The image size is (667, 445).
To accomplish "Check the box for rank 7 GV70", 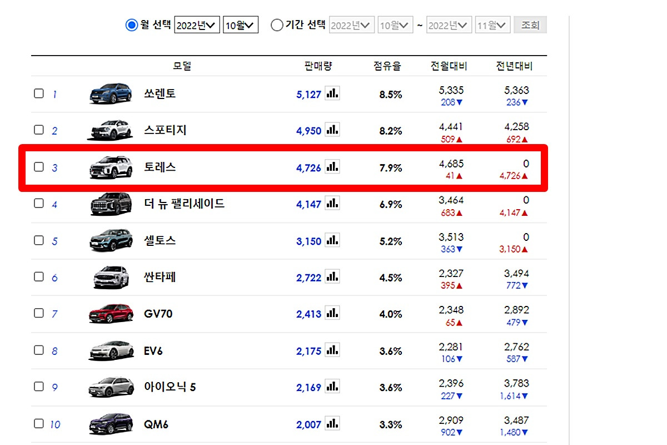I will click(38, 313).
